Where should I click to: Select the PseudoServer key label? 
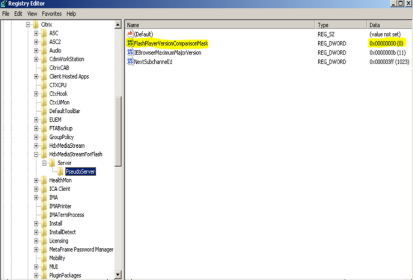point(80,172)
